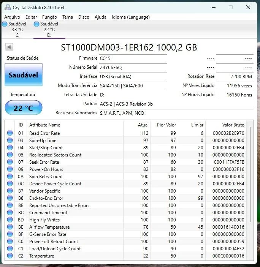The image size is (260, 267).
Task: Open the Arquivo menu
Action: [x=12, y=17]
